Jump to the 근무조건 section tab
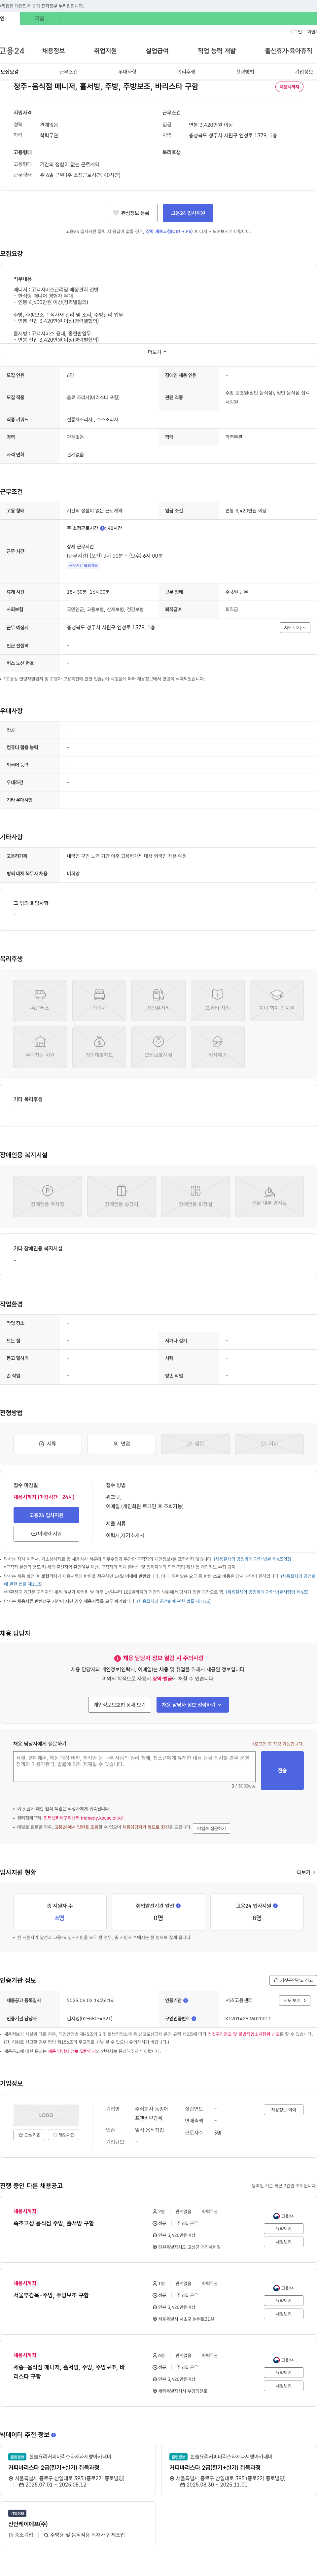 click(68, 72)
